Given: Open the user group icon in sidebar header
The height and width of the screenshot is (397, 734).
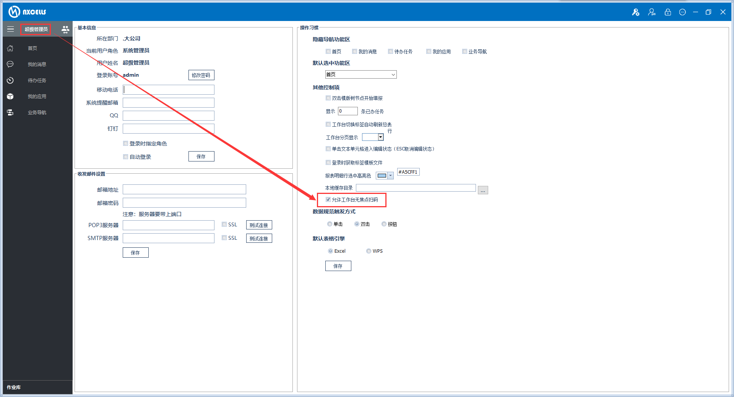Looking at the screenshot, I should [x=65, y=29].
